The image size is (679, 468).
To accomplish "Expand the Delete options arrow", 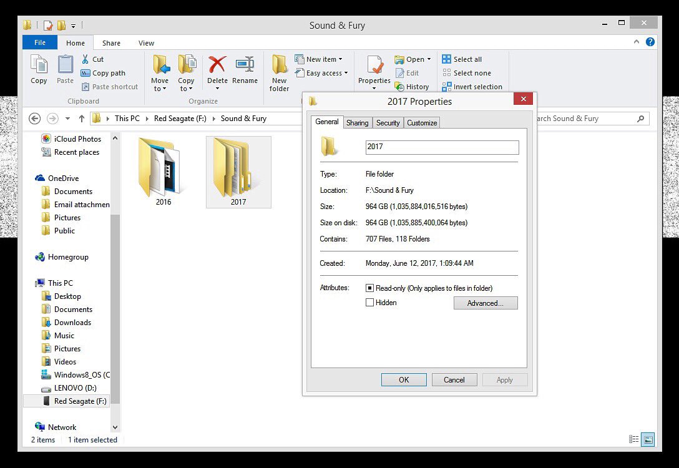I will tap(217, 89).
